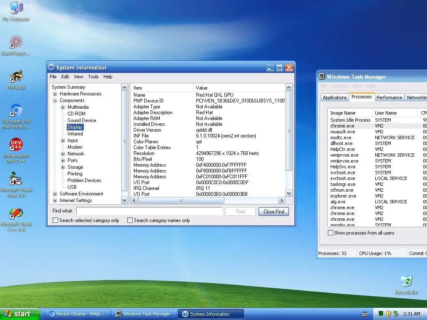
Task: Open the DataWagon desktop shortcut
Action: tap(16, 45)
